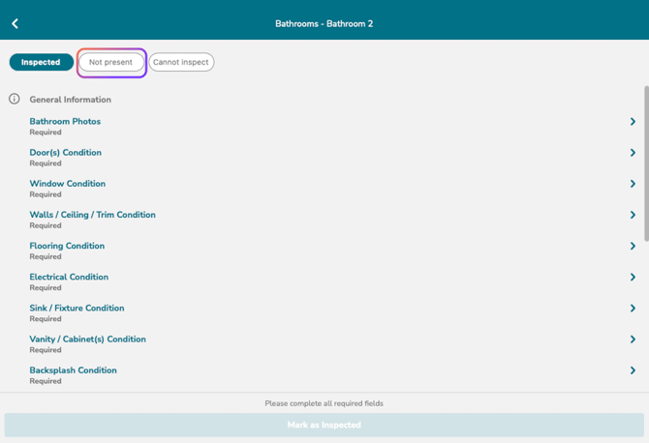Viewport: 649px width, 443px height.
Task: Expand Window Condition chevron arrow
Action: pyautogui.click(x=633, y=184)
